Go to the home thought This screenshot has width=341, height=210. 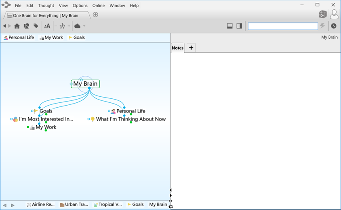17,26
